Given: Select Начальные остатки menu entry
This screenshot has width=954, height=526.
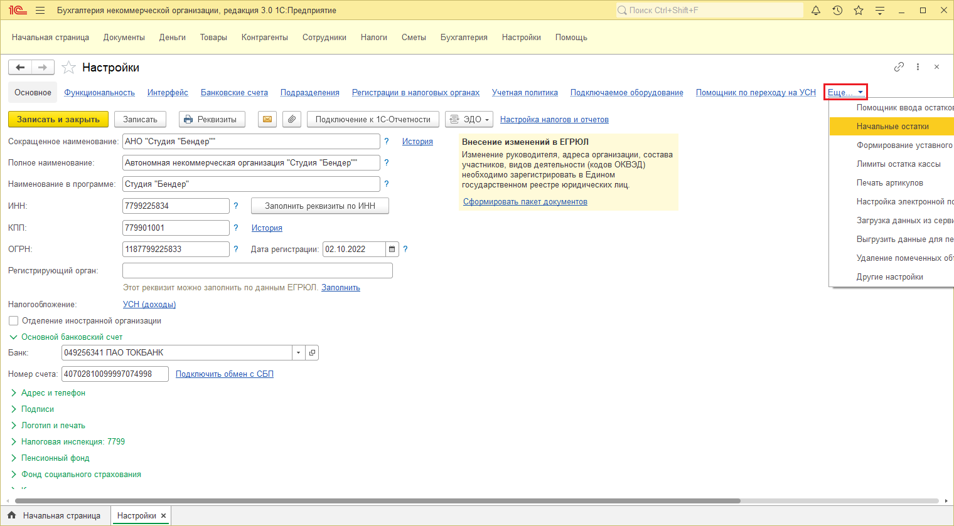Looking at the screenshot, I should pyautogui.click(x=892, y=126).
